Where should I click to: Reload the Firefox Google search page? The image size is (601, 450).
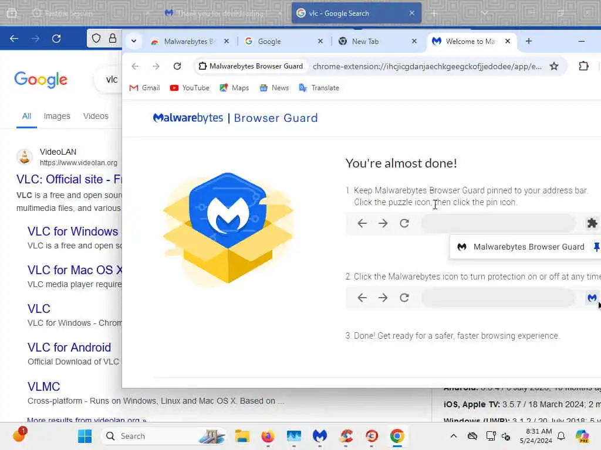(x=56, y=39)
